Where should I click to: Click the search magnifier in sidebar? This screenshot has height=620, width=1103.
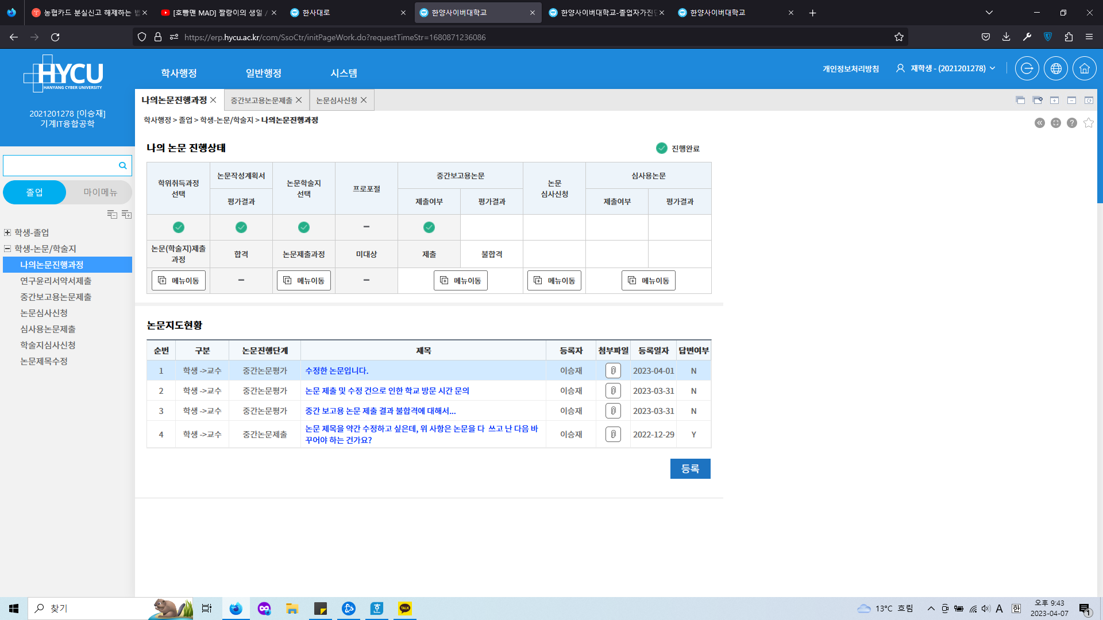pyautogui.click(x=122, y=165)
